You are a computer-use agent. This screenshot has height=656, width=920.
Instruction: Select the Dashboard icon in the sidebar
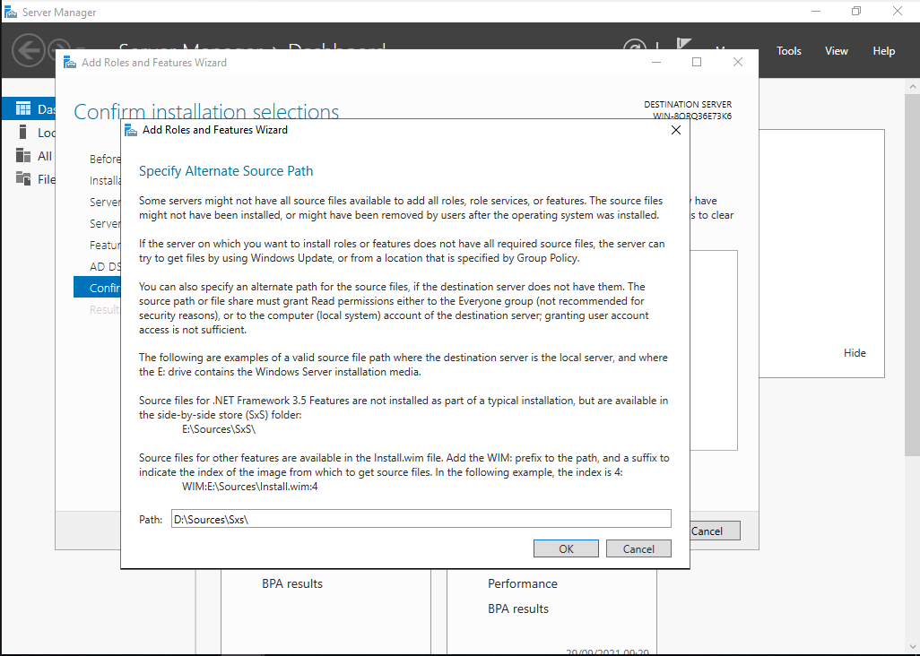tap(23, 108)
